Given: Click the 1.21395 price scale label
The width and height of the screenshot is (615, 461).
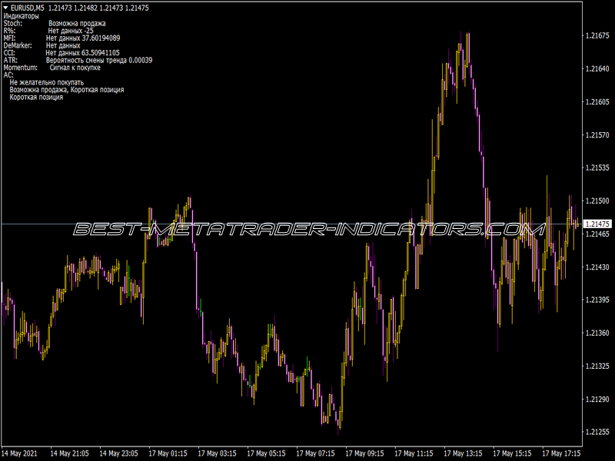Looking at the screenshot, I should tap(597, 300).
